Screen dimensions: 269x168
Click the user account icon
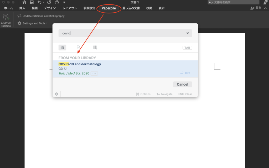(265, 2)
